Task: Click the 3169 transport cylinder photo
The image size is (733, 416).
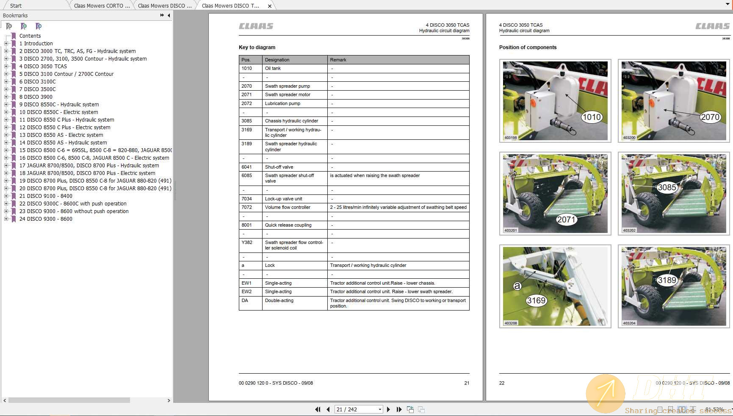Action: coord(555,286)
